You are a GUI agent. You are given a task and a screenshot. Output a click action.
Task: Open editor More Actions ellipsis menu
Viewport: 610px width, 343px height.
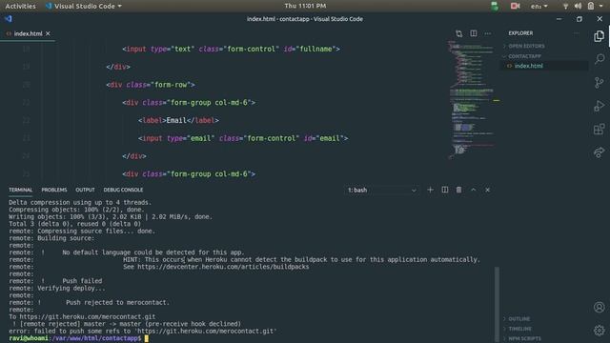[x=487, y=33]
